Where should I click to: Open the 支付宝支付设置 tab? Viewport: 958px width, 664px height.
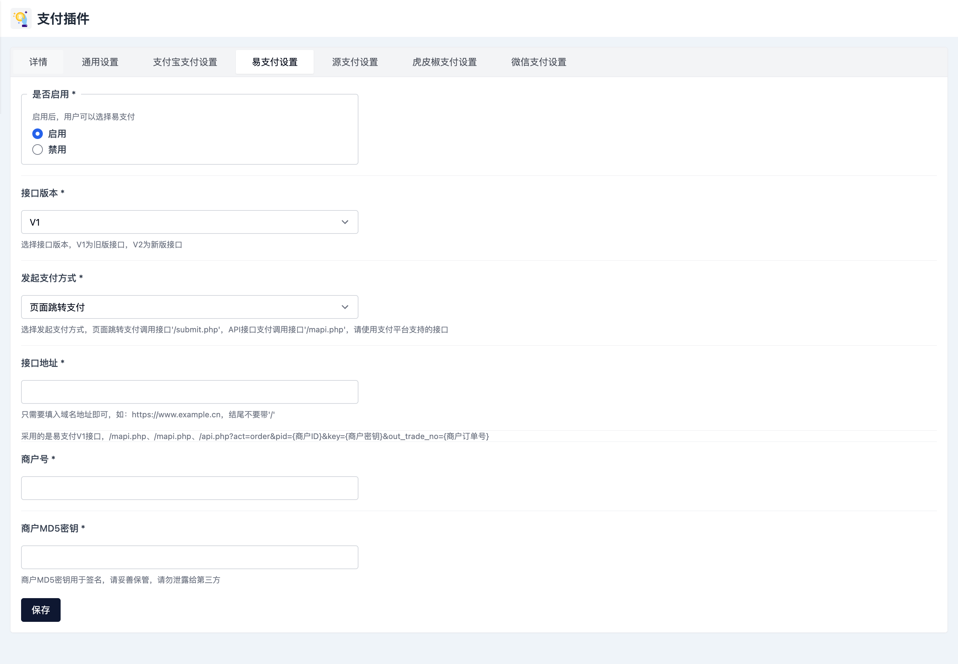[x=185, y=62]
